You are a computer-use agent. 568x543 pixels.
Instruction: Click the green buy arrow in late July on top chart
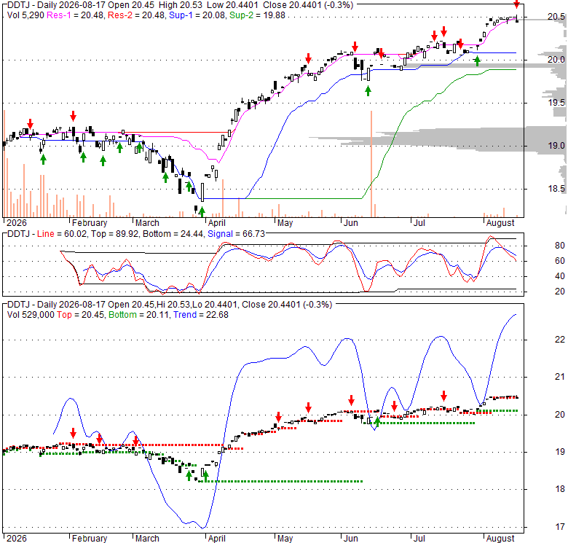tap(478, 61)
